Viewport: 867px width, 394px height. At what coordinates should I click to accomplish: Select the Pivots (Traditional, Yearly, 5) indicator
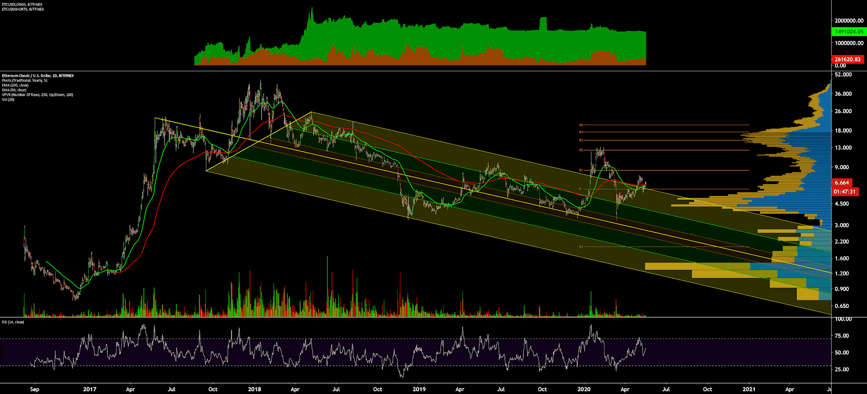tap(25, 81)
